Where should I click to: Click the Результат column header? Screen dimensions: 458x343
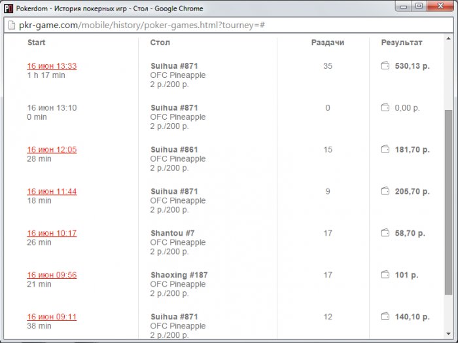[x=402, y=43]
